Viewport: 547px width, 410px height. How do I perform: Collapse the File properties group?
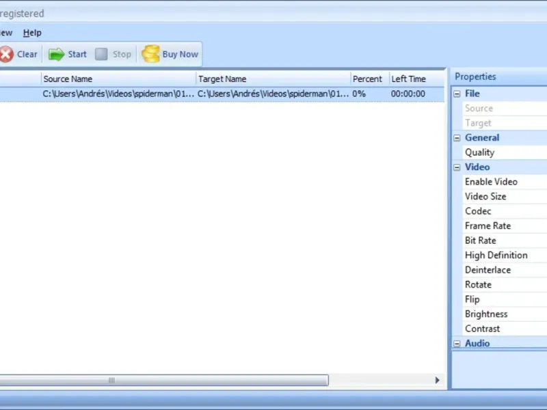(457, 94)
